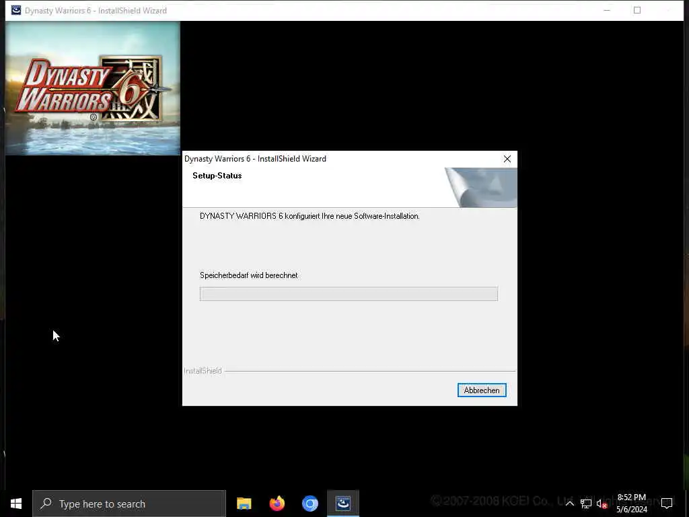The image size is (689, 517).
Task: Show hidden system tray icons
Action: [569, 504]
